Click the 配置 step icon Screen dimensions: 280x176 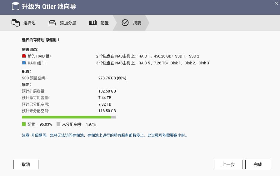92,23
